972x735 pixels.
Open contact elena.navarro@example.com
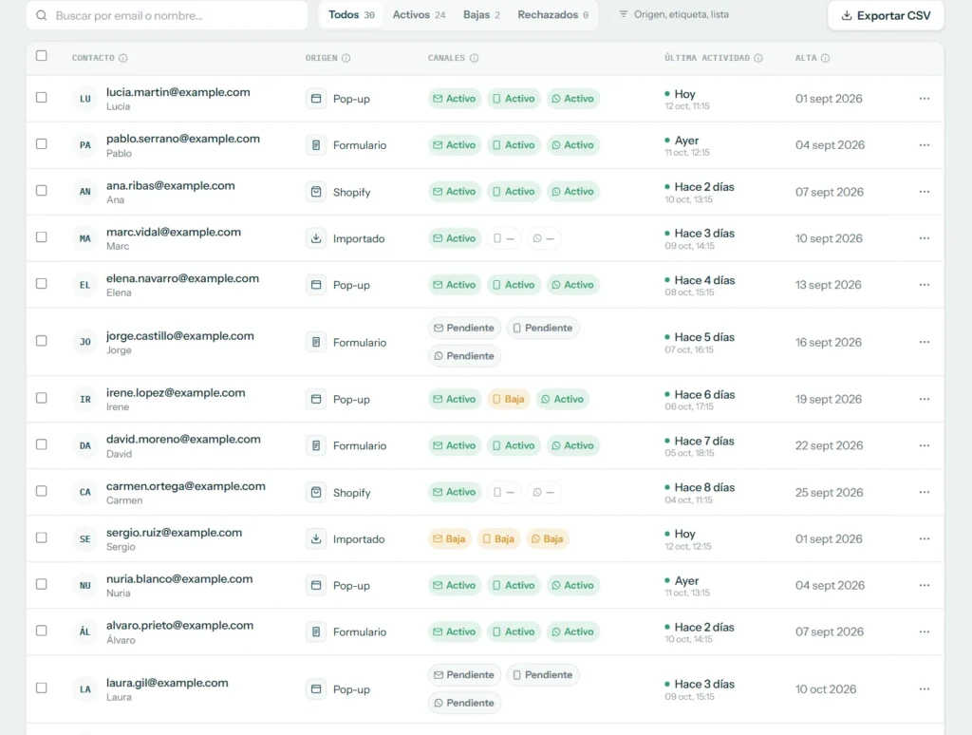182,278
